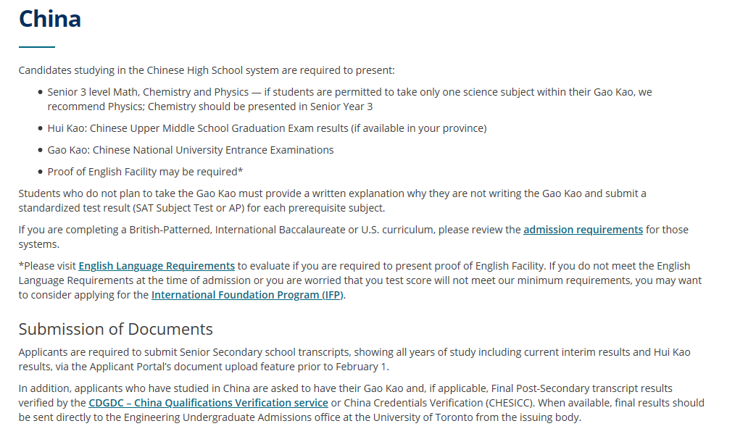Click the bullet dot before Hui Kao
This screenshot has width=756, height=442.
(x=40, y=129)
